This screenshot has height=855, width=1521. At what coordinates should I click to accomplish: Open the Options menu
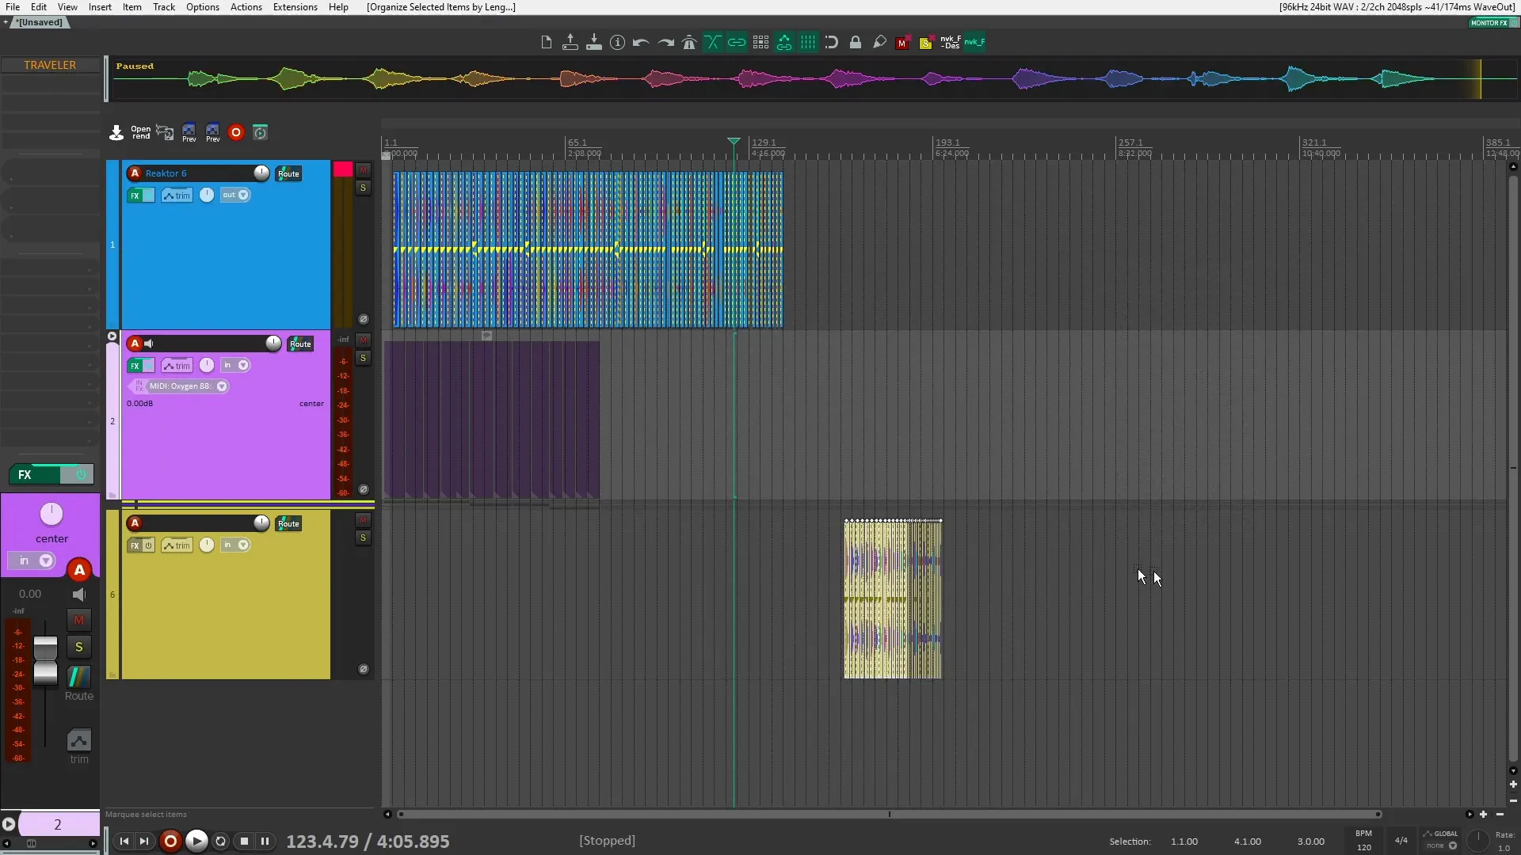click(203, 7)
